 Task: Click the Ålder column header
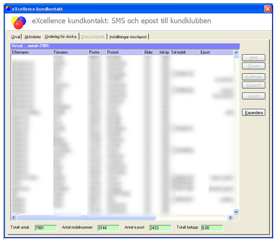click(x=150, y=52)
